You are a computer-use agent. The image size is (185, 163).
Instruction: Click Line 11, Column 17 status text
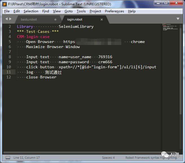click(x=27, y=158)
